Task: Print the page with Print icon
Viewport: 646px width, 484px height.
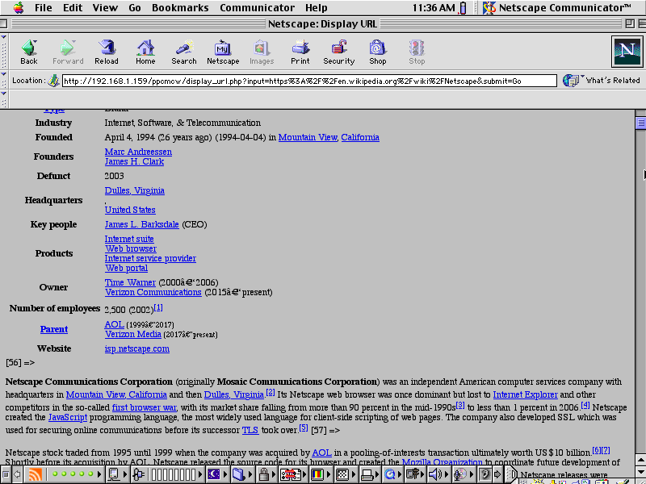Action: tap(300, 48)
